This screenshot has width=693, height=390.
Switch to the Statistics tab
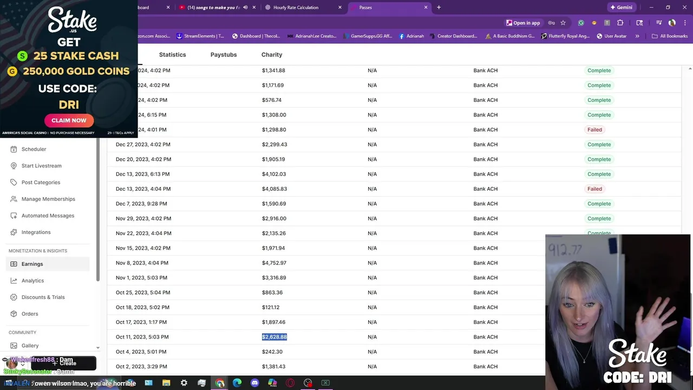click(x=172, y=55)
